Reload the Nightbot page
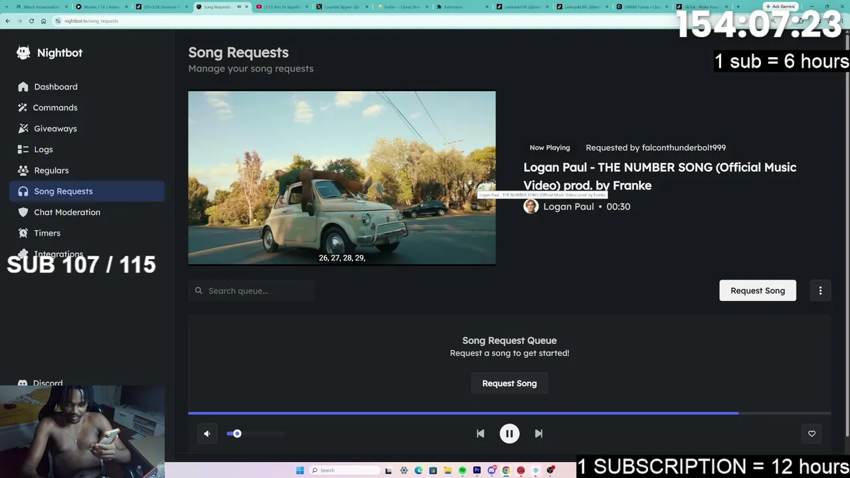 coord(31,21)
